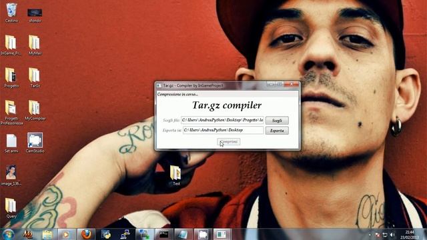Image resolution: width=427 pixels, height=240 pixels.
Task: Click the volume speaker tray icon
Action: (x=392, y=235)
